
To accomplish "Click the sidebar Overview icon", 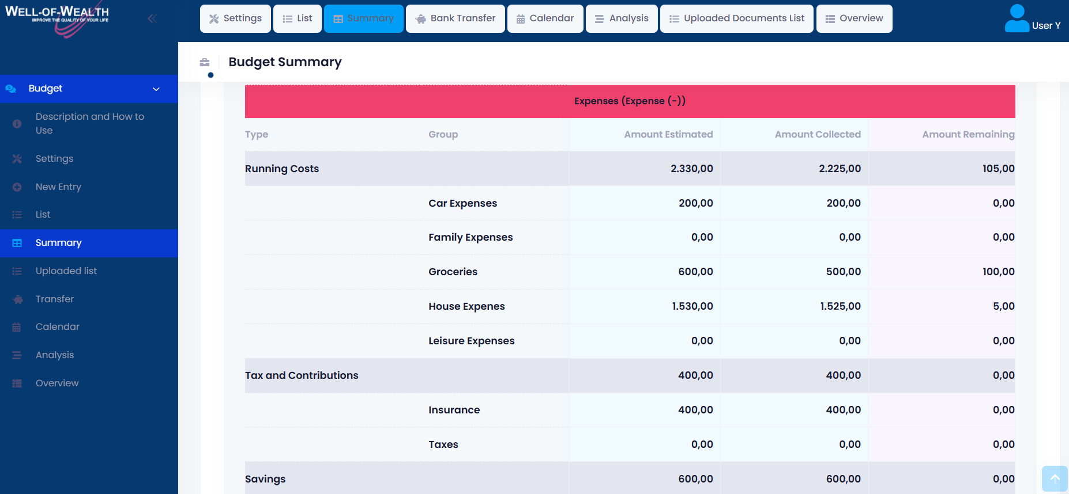I will 17,383.
